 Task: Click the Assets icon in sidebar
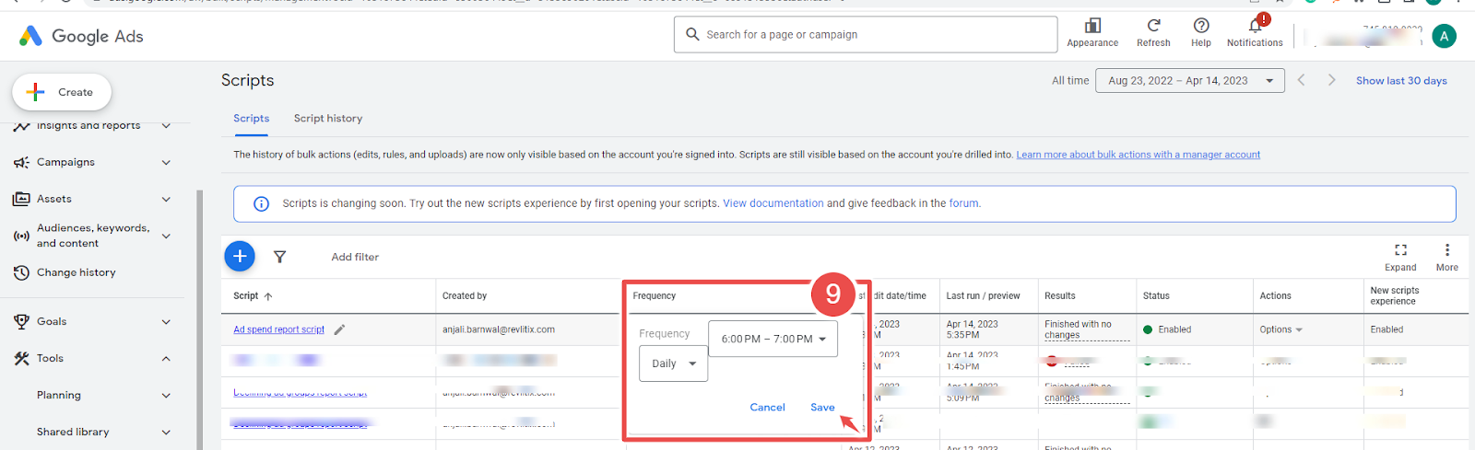[x=21, y=199]
